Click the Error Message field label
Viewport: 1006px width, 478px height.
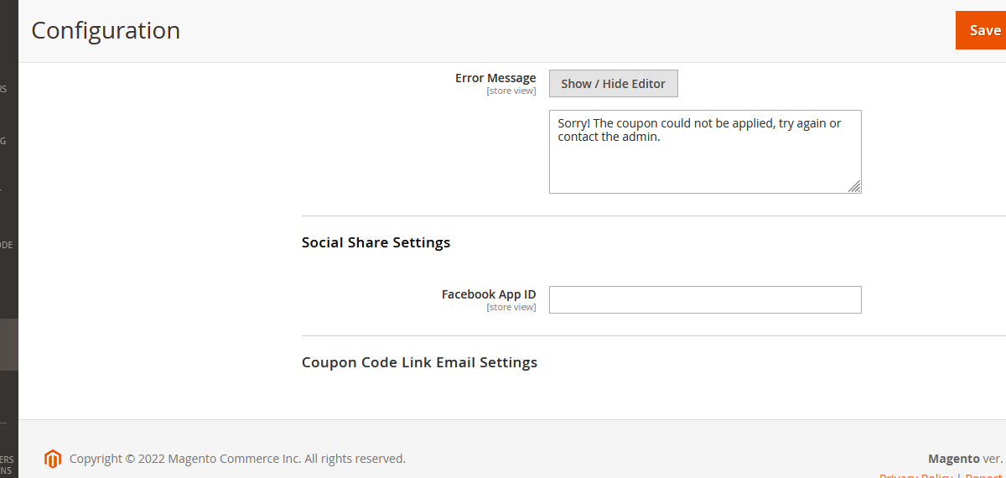click(x=495, y=78)
